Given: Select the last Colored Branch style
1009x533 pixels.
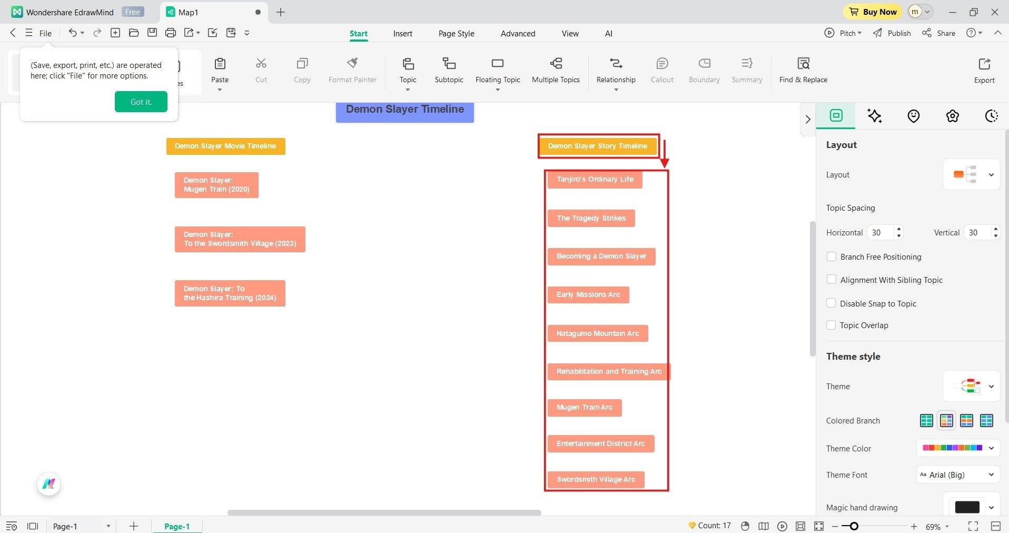Looking at the screenshot, I should [x=986, y=420].
